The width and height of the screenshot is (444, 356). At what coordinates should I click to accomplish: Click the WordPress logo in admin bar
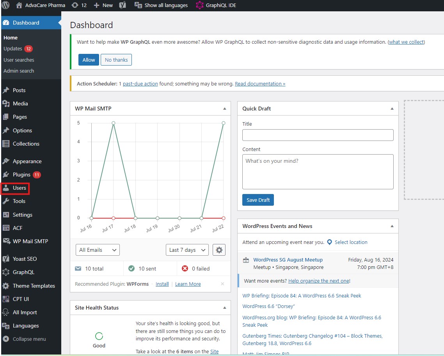(x=6, y=5)
